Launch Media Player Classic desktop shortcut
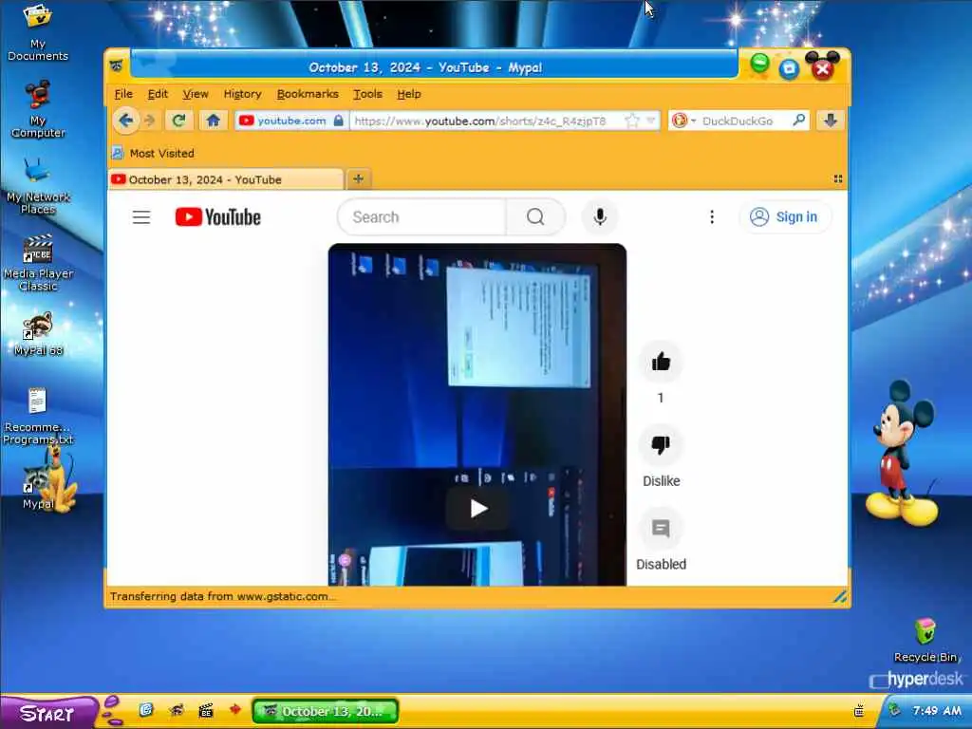 coord(38,262)
